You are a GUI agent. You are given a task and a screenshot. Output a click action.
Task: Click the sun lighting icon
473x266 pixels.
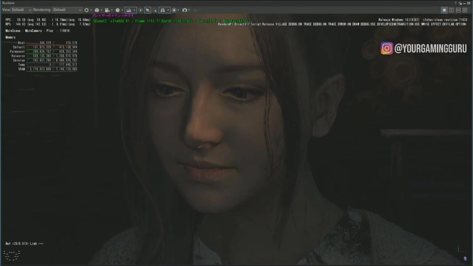(140, 10)
